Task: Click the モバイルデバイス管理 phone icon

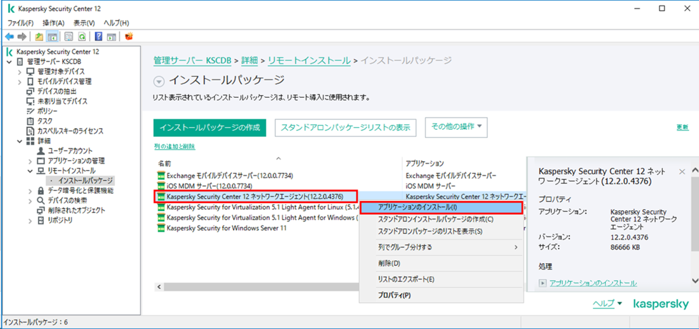Action: point(31,82)
